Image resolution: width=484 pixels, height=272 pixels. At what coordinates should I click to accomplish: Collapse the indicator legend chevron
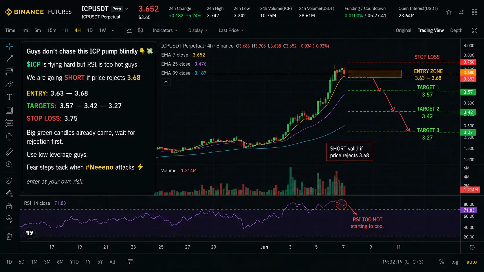[x=166, y=82]
